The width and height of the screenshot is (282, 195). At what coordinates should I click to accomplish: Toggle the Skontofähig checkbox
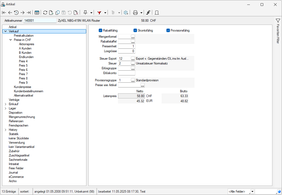135,30
